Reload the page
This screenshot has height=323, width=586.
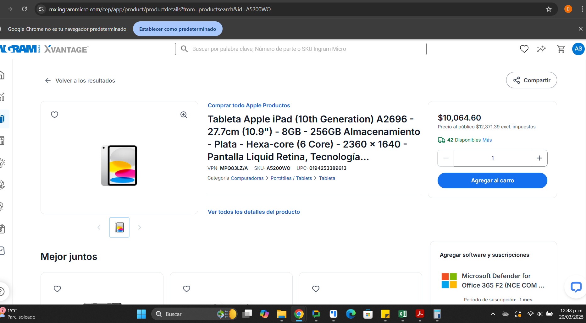tap(25, 9)
